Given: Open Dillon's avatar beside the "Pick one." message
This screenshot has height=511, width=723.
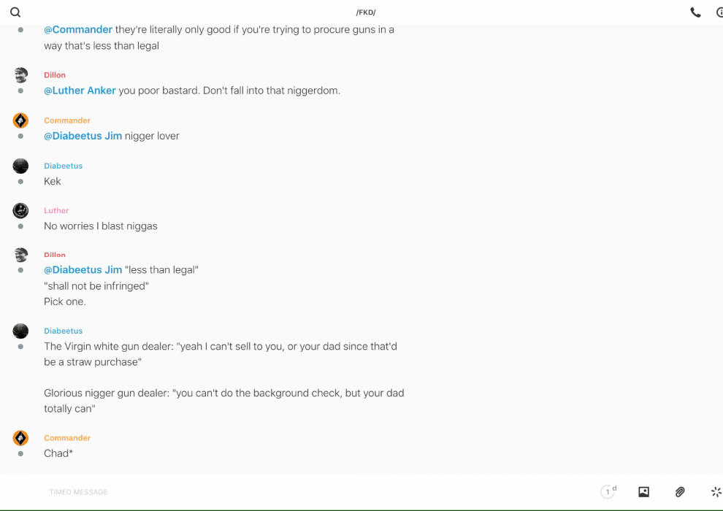Looking at the screenshot, I should point(20,255).
